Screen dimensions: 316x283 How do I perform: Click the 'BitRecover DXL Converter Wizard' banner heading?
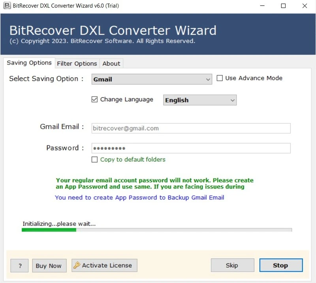113,30
